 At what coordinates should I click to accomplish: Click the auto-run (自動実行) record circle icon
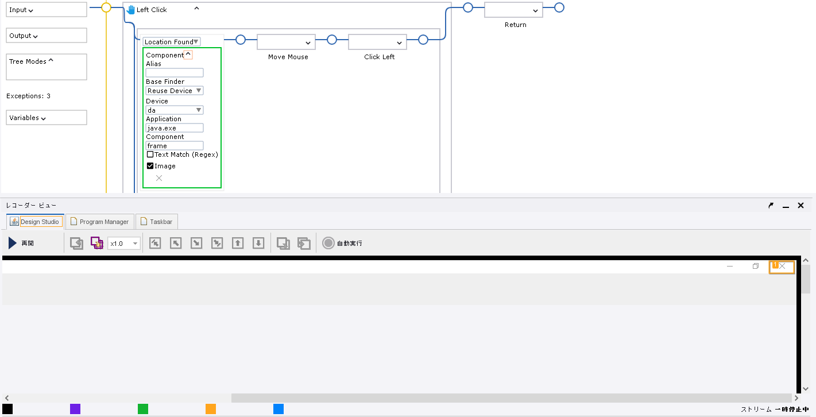point(328,243)
